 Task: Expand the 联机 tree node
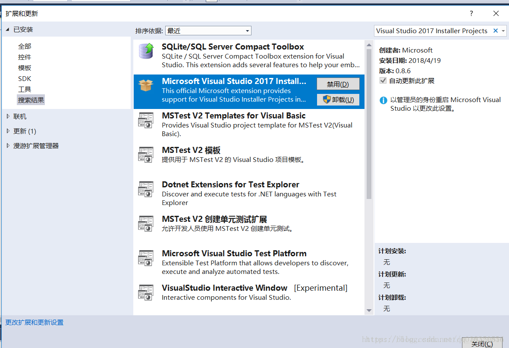click(x=8, y=116)
